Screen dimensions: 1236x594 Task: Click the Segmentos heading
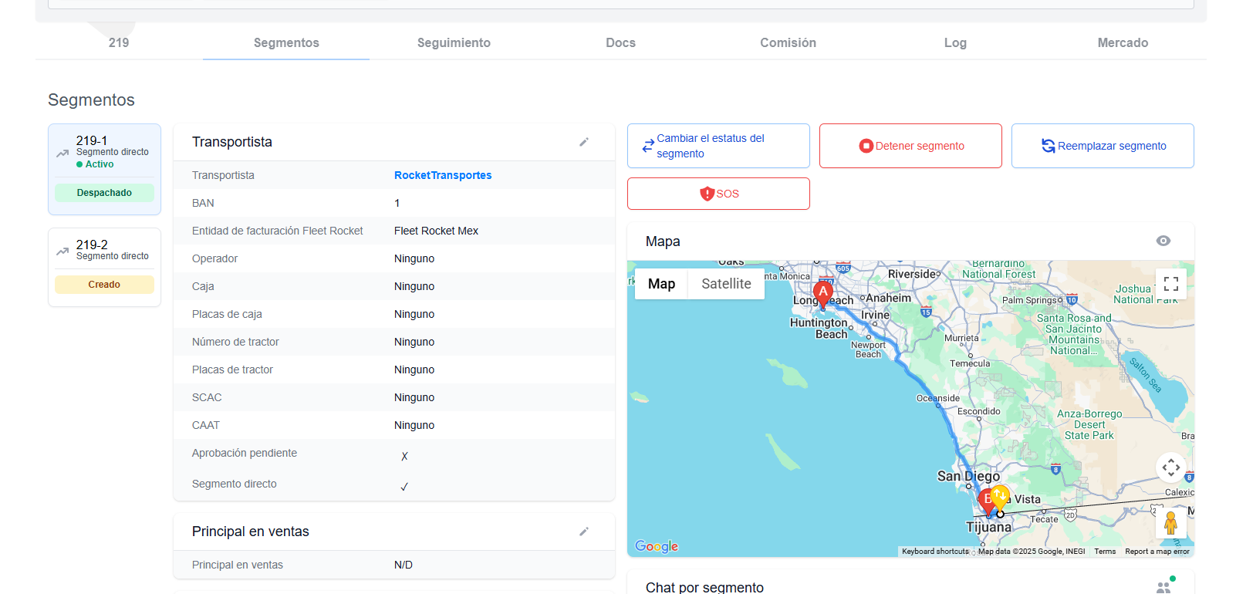pos(91,100)
